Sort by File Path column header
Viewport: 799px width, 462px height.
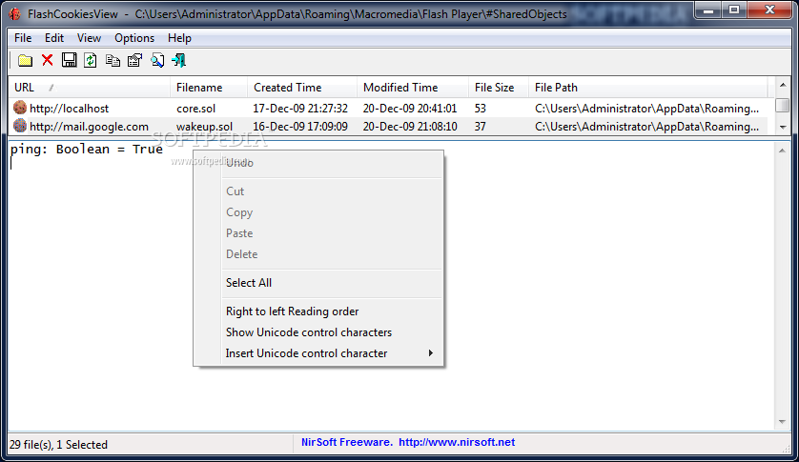tap(648, 87)
